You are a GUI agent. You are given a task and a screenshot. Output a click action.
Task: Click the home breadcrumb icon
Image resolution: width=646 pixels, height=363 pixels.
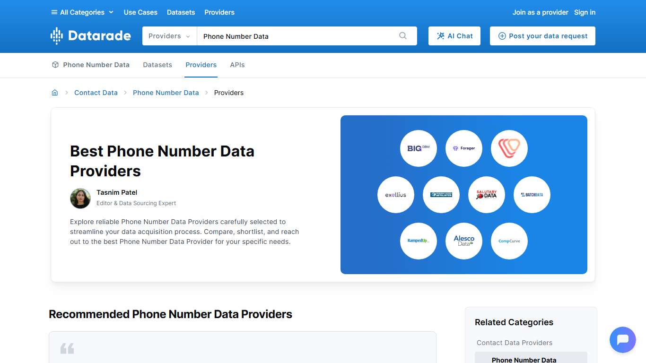55,93
